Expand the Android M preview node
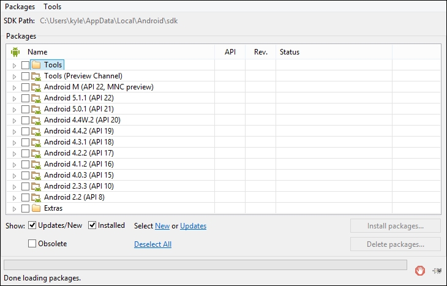Viewport: 447px width, 286px height. 14,88
